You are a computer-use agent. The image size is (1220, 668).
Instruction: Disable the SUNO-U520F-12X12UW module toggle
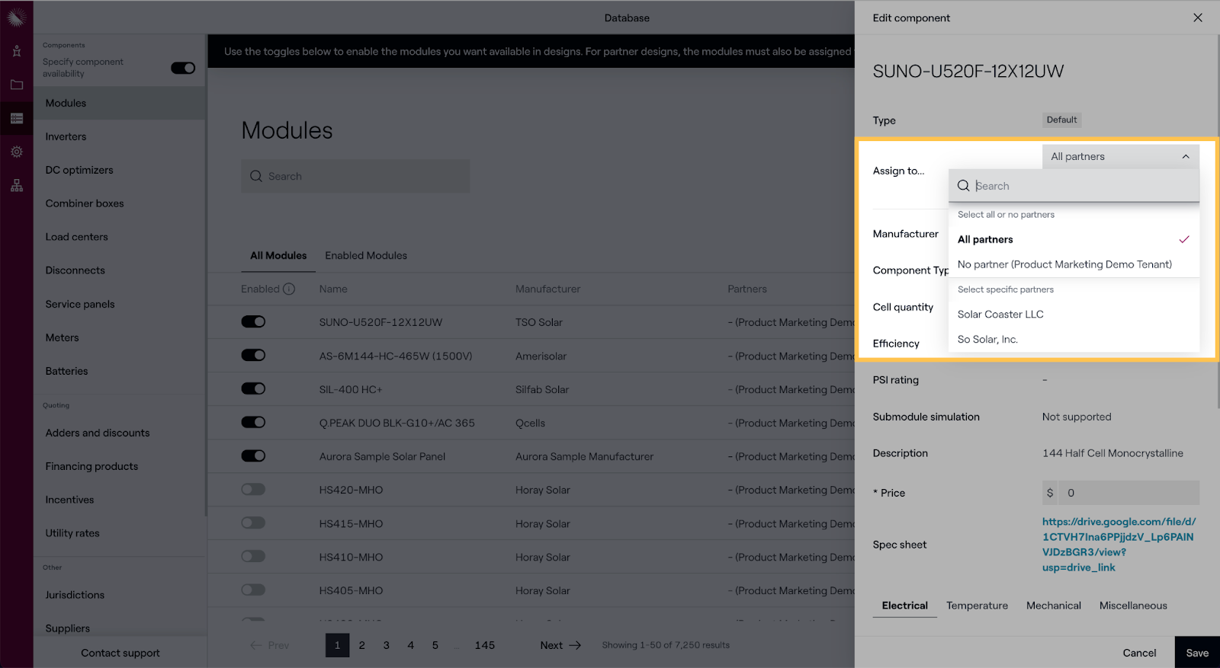[x=253, y=321]
